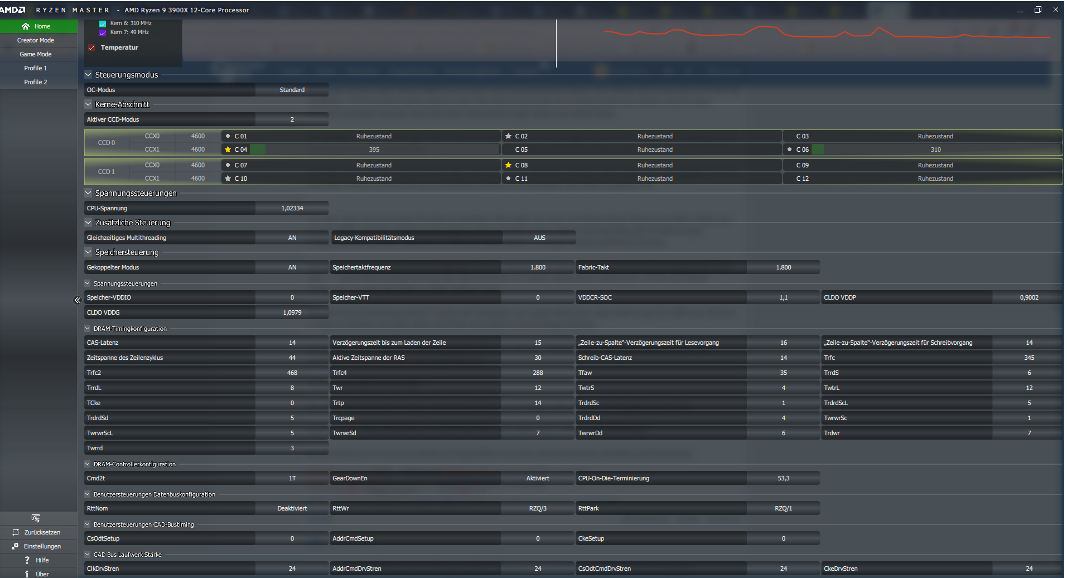Collapse Spannungssteuerungen subsection above Speicher-VDDIO

coord(88,283)
